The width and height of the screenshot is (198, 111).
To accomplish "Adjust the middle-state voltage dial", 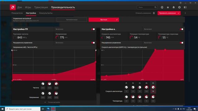I will (x=49, y=93).
